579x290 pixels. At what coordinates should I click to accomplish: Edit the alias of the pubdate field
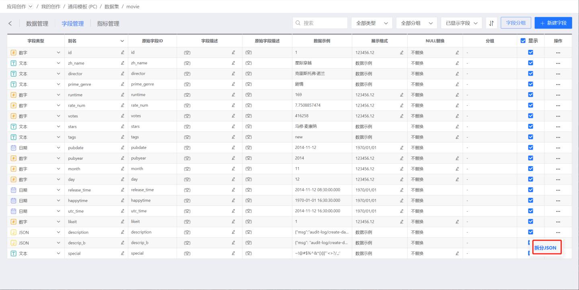123,148
